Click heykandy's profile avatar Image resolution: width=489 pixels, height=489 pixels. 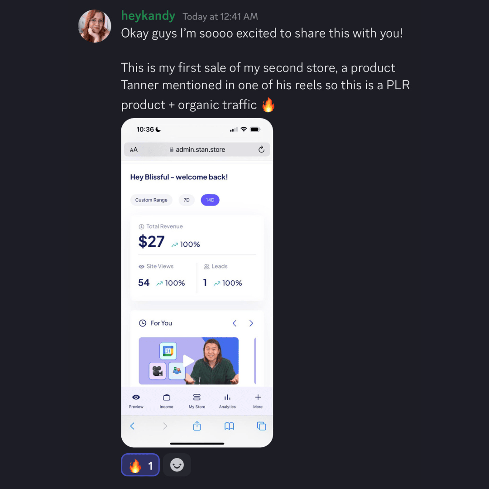click(x=95, y=26)
